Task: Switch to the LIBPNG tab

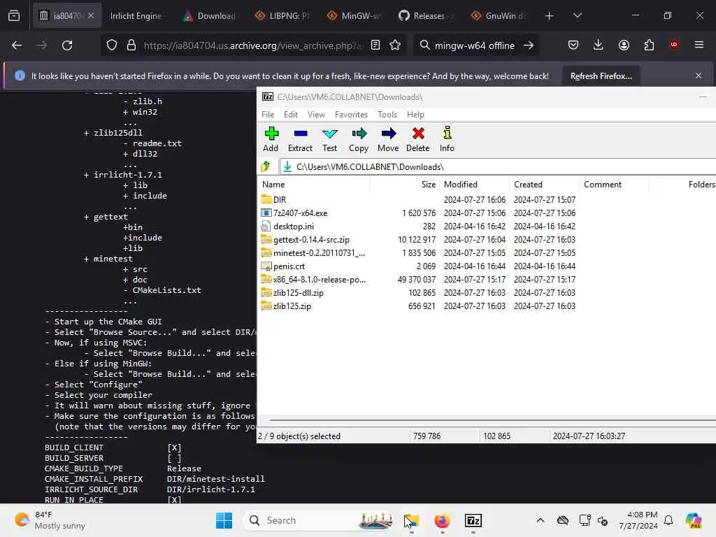Action: 282,16
